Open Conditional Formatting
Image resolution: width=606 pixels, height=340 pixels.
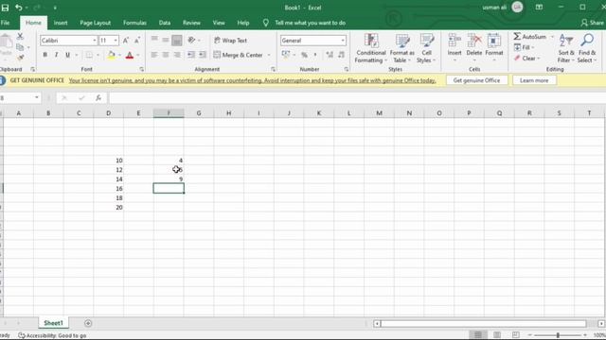click(371, 48)
